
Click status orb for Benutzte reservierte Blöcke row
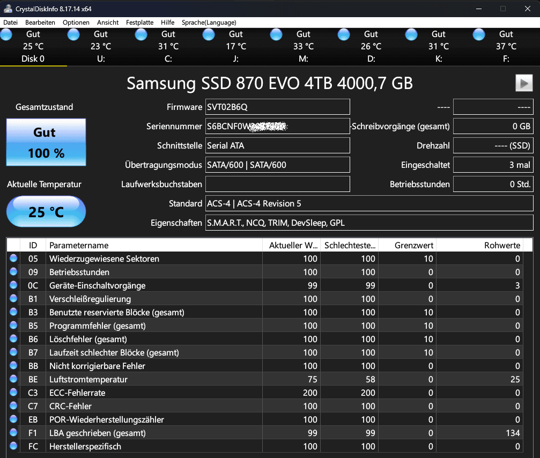point(13,312)
